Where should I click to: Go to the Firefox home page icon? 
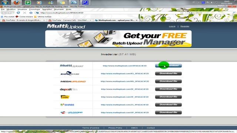point(31,13)
